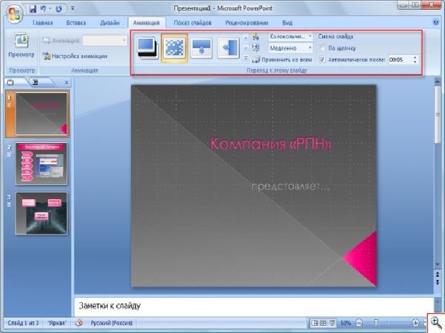Open the Вставка ribbon tab

pos(76,23)
